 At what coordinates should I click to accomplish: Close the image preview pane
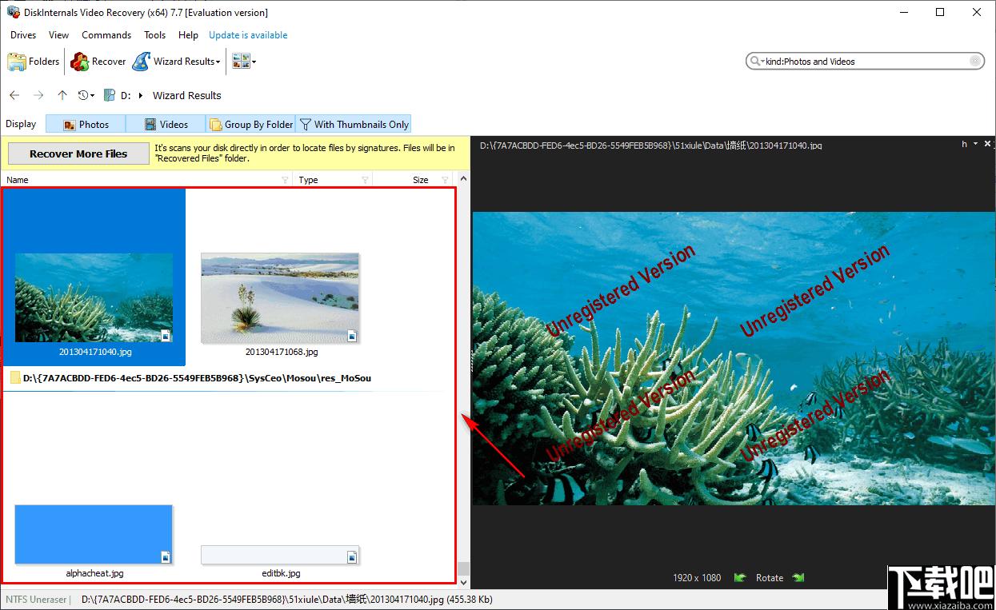[x=987, y=144]
